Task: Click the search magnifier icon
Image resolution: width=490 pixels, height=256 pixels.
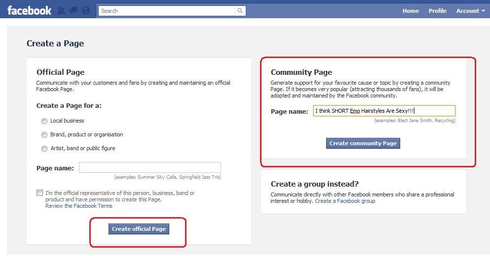Action: pyautogui.click(x=240, y=11)
